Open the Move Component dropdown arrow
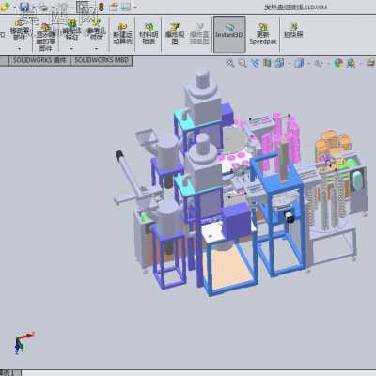This screenshot has height=376, width=376. pos(20,49)
